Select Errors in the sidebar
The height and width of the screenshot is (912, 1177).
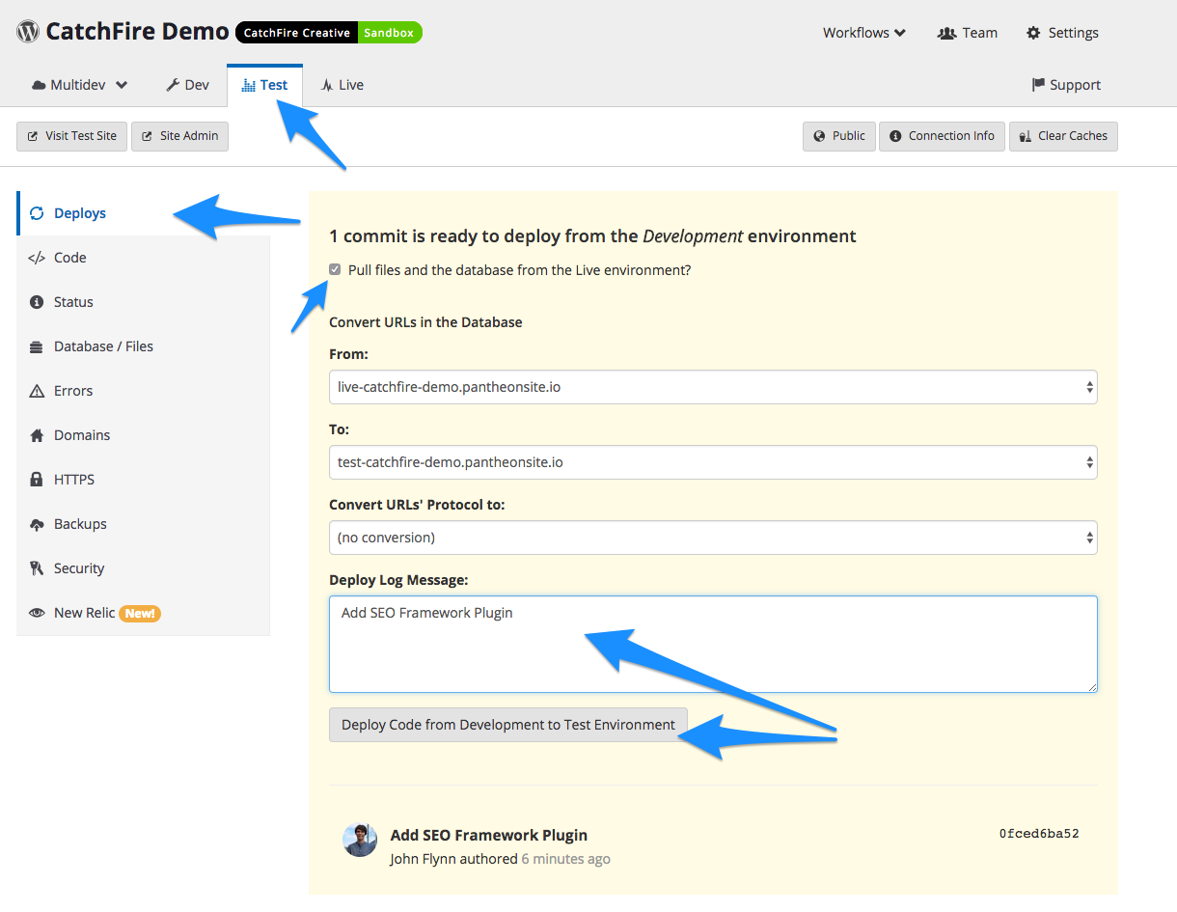pyautogui.click(x=143, y=391)
